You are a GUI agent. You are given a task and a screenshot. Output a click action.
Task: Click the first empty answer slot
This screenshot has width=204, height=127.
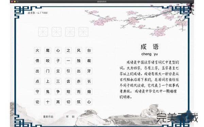click(x=43, y=32)
